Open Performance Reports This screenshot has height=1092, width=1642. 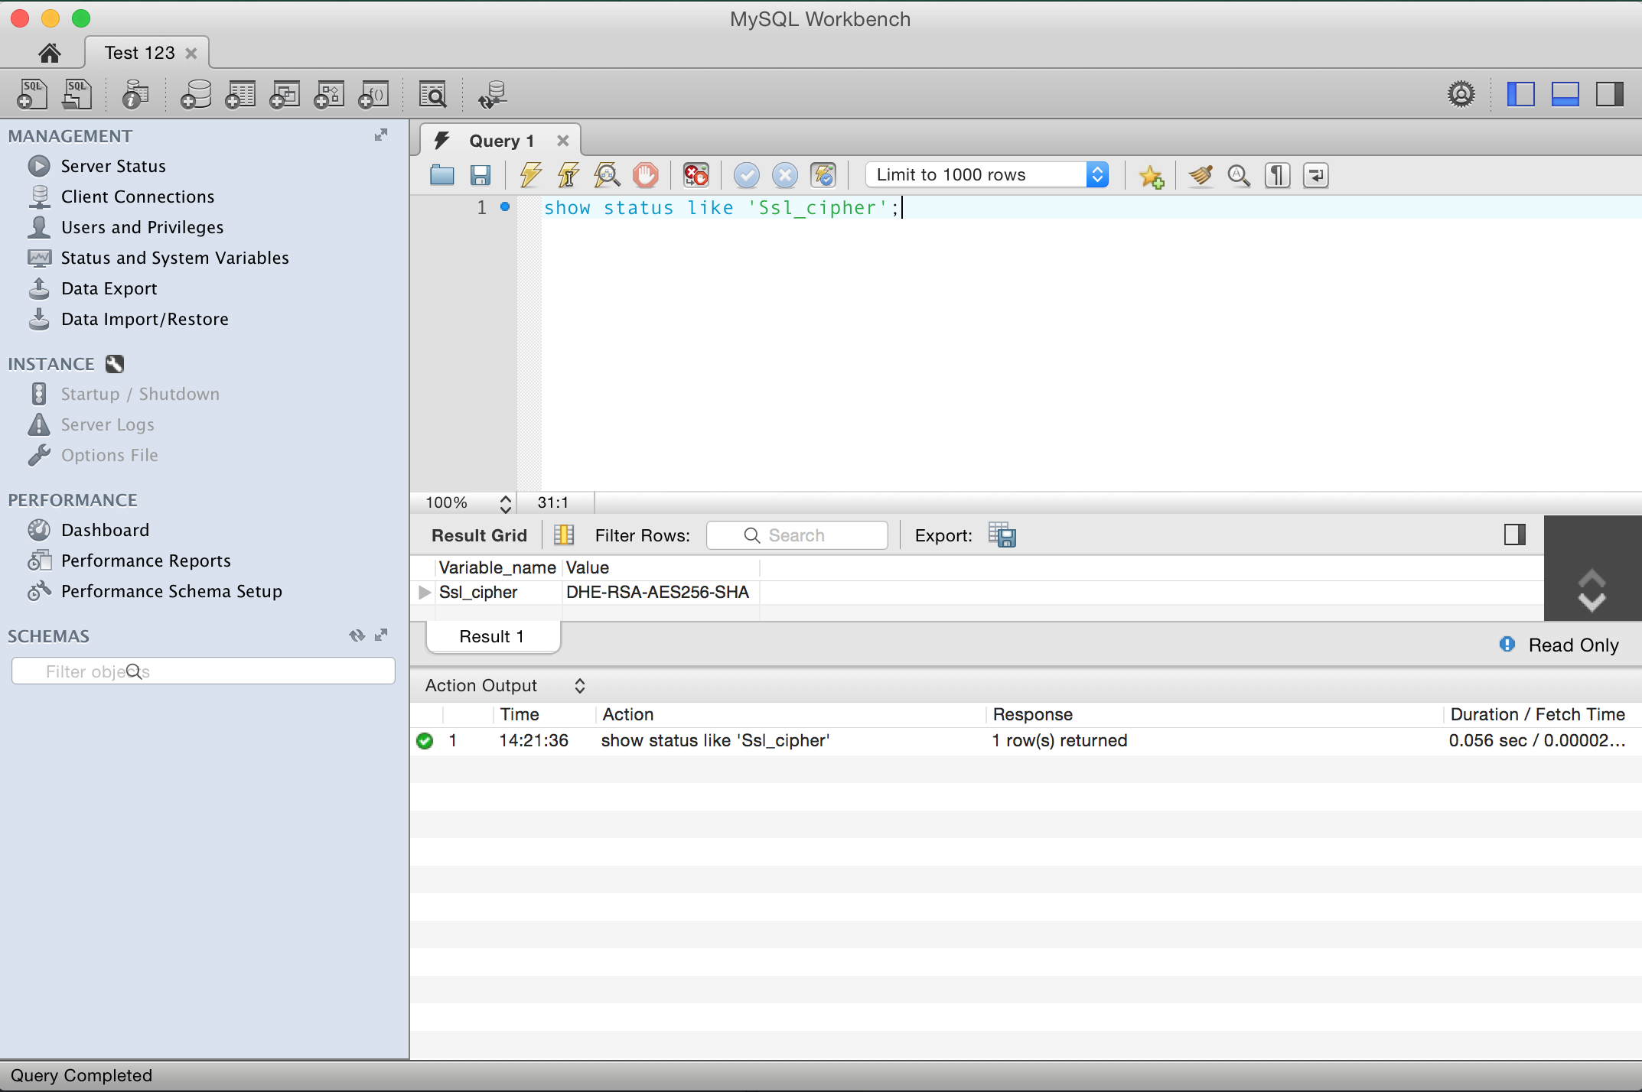click(x=145, y=560)
